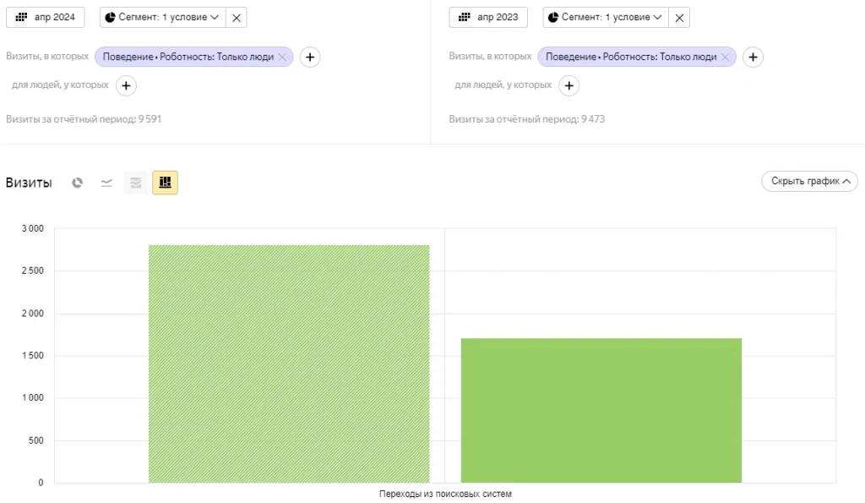Open the апр 2024 date picker
The height and width of the screenshot is (503, 865).
click(x=46, y=17)
